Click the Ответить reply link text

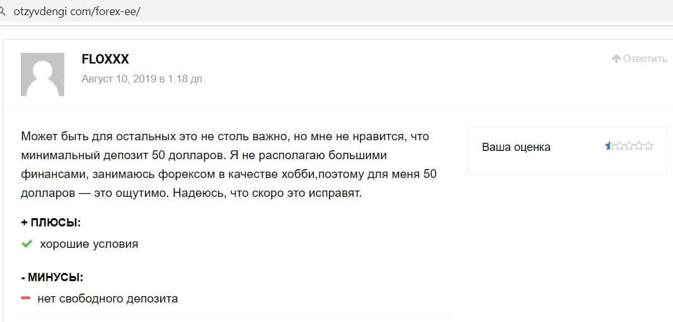(645, 58)
